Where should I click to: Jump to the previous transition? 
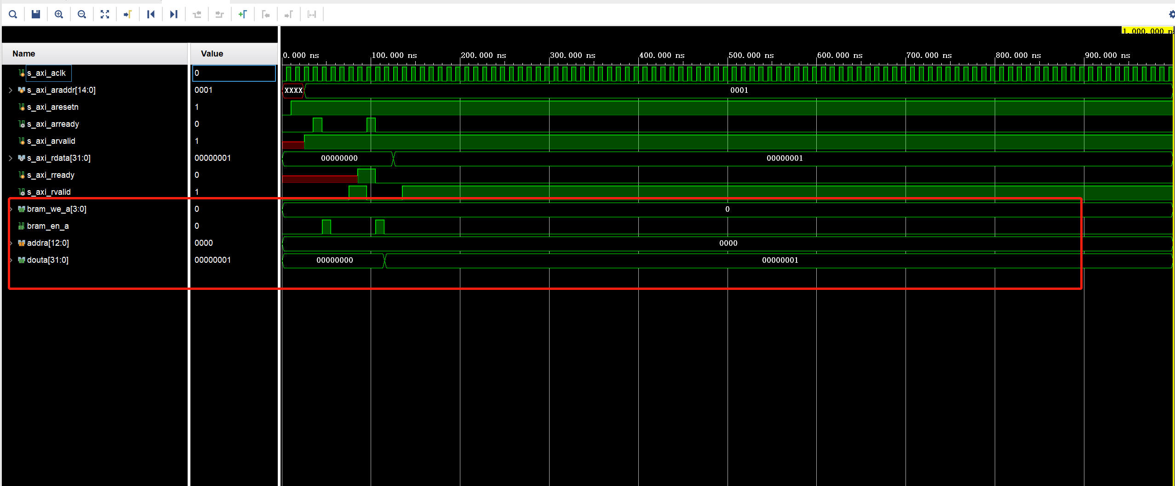pyautogui.click(x=151, y=14)
